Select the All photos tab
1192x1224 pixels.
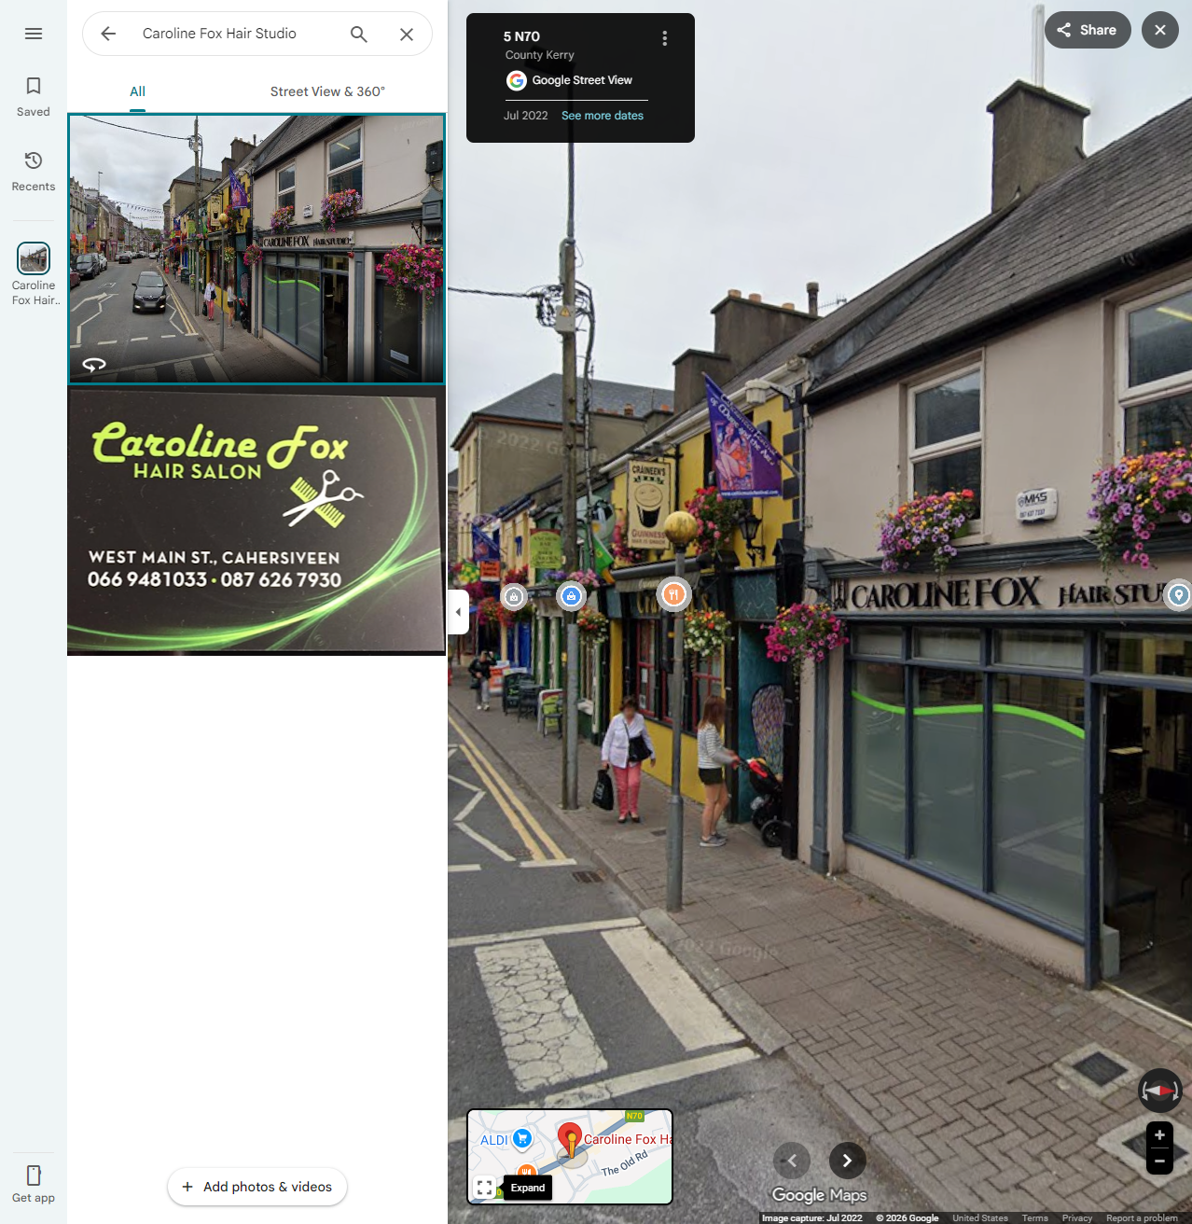(x=137, y=91)
